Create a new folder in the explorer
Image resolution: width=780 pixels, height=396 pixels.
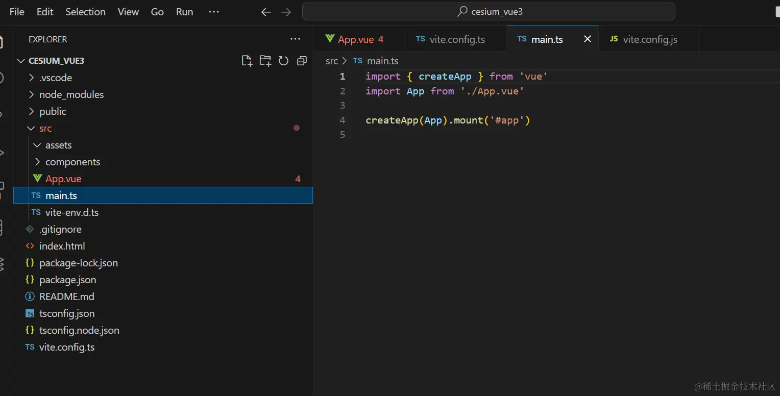(265, 61)
